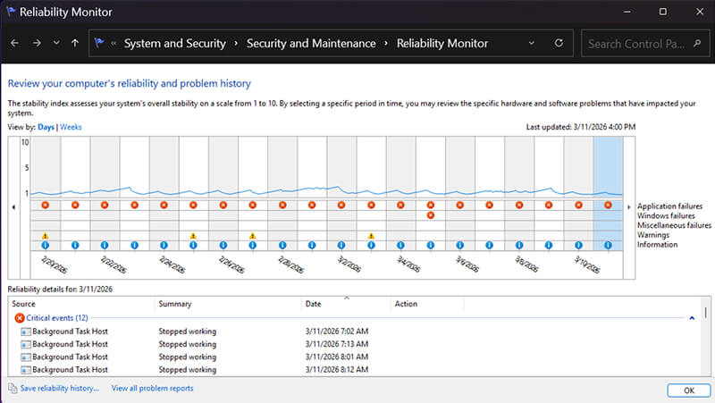Click Background Task Host icon for 8:01 AM
This screenshot has height=403, width=715.
pos(26,357)
